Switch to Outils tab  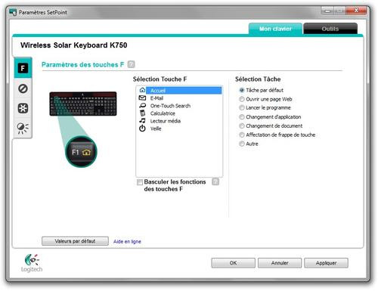330,29
